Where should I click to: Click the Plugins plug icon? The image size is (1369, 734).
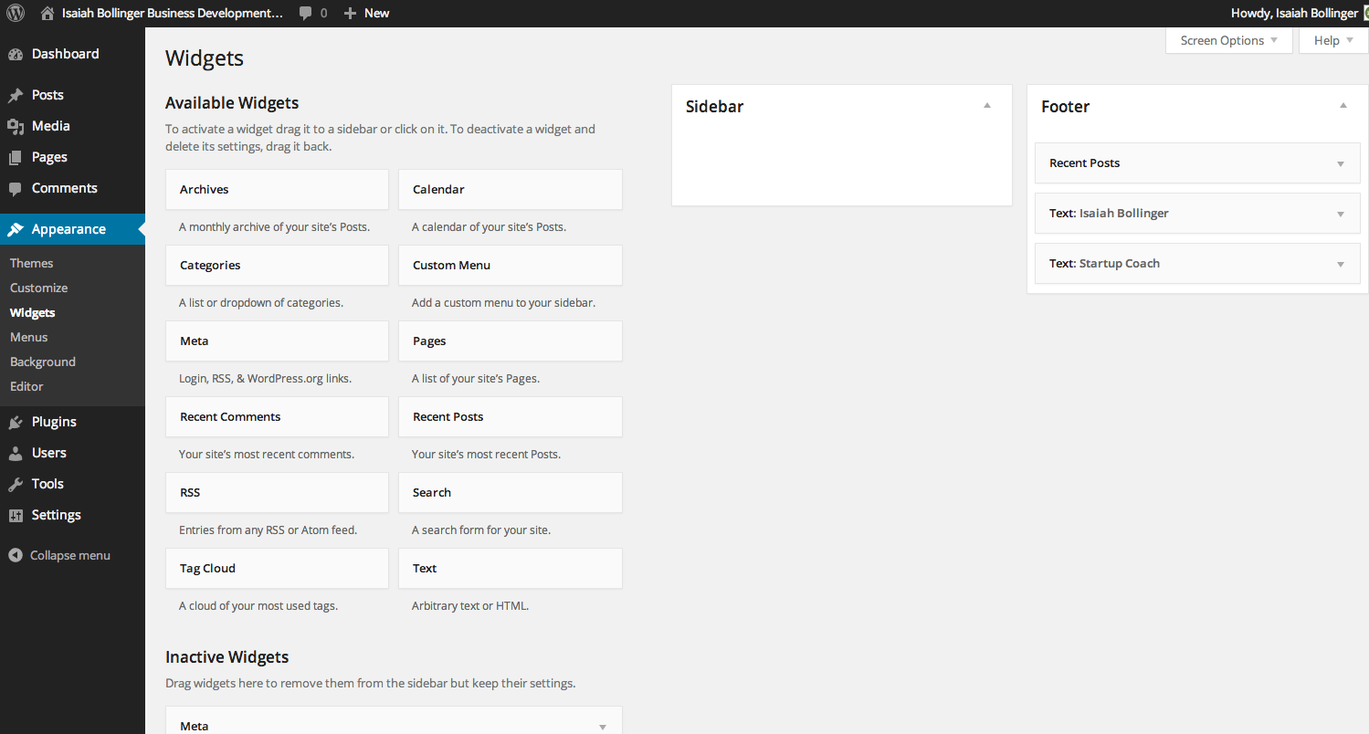(16, 422)
